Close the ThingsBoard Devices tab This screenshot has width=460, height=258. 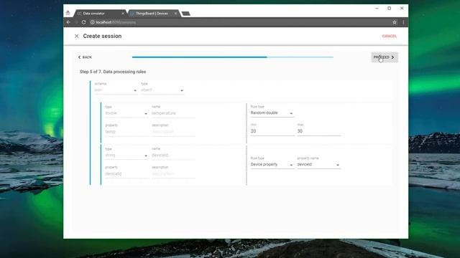175,14
